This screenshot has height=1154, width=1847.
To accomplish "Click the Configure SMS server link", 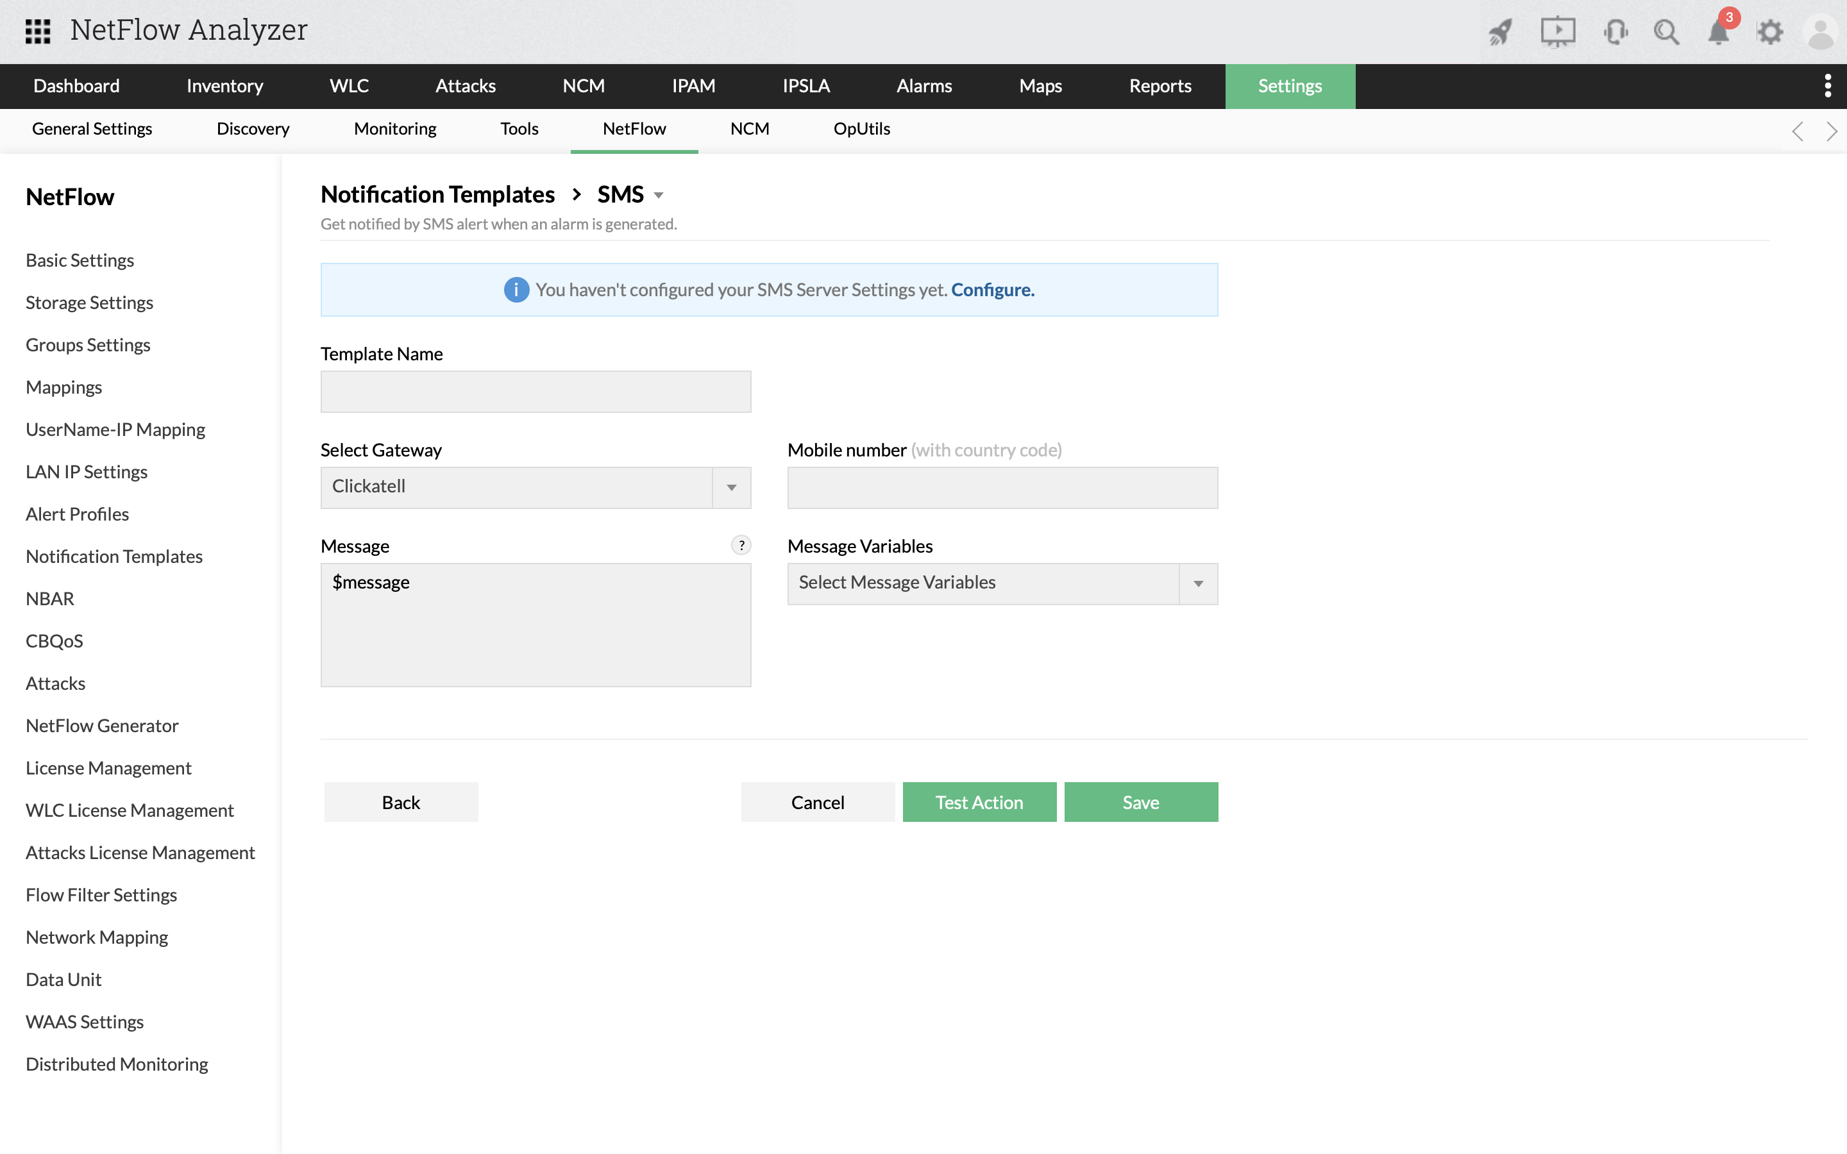I will click(992, 290).
